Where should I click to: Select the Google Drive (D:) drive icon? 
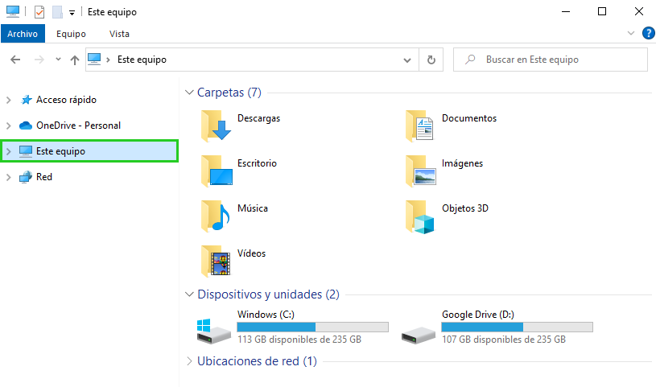pyautogui.click(x=419, y=334)
